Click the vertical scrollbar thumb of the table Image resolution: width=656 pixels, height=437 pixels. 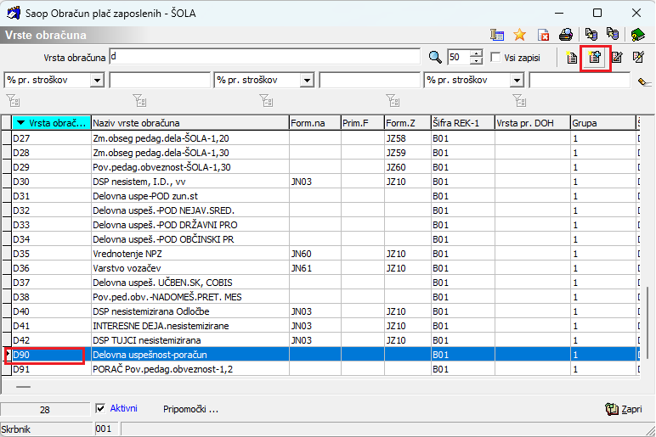tap(648, 322)
